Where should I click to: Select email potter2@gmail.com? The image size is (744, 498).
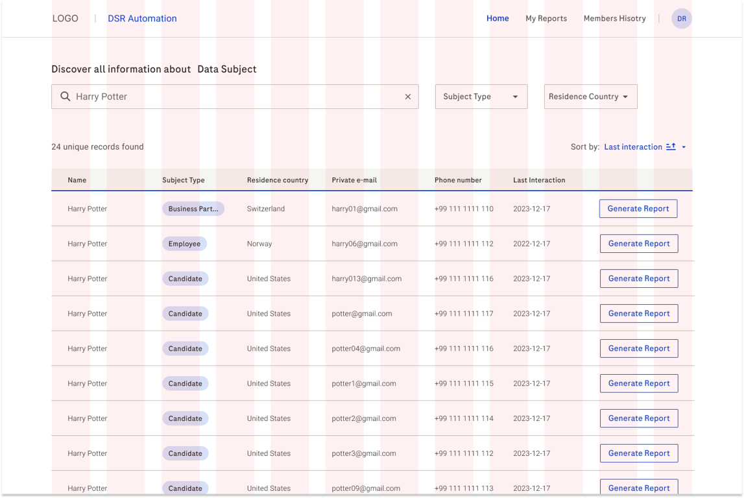tap(363, 418)
